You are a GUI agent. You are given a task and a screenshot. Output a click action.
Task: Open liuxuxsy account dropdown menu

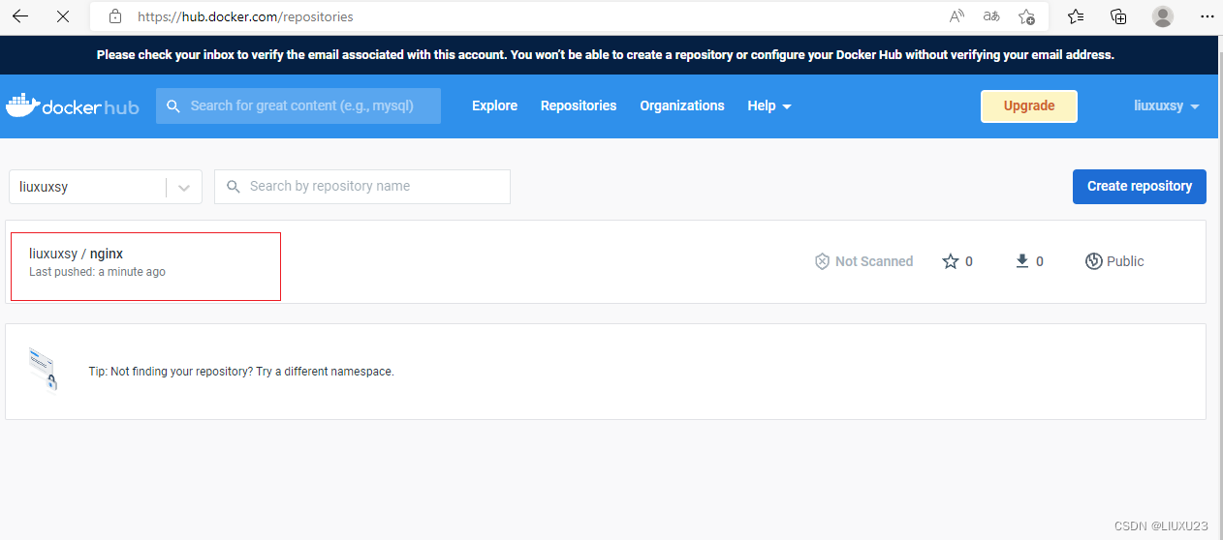[1167, 105]
